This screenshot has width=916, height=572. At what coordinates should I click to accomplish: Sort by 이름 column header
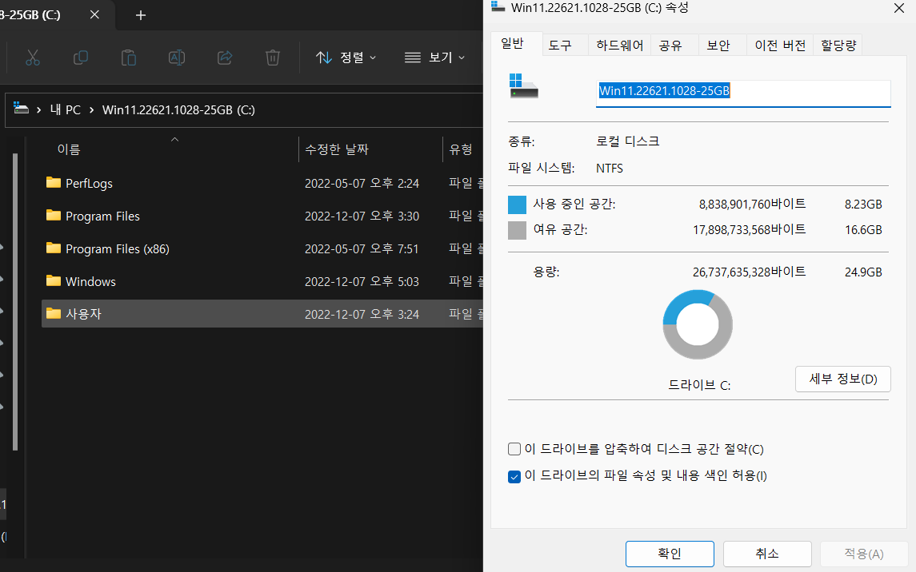point(69,149)
